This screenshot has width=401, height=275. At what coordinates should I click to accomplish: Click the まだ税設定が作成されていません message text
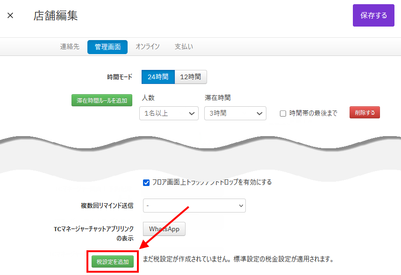[238, 259]
